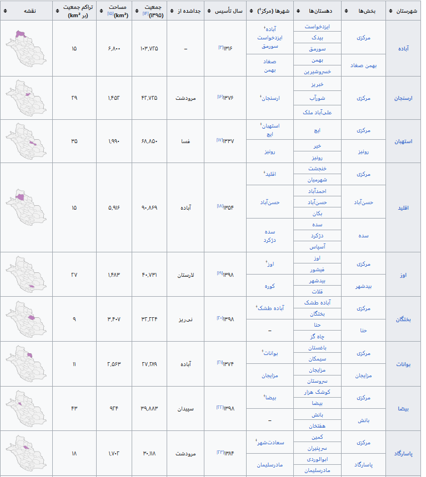Screen dimensions: 426x477
Task: Sort by جمعیت (۱۳۹۵) column arrows
Action: click(136, 11)
